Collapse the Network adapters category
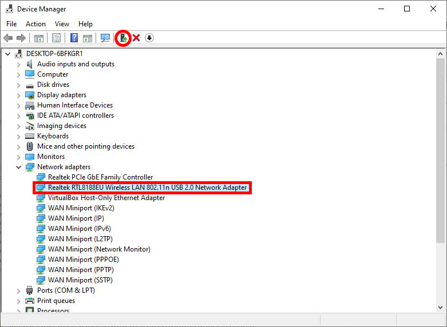The height and width of the screenshot is (327, 447). (x=18, y=167)
